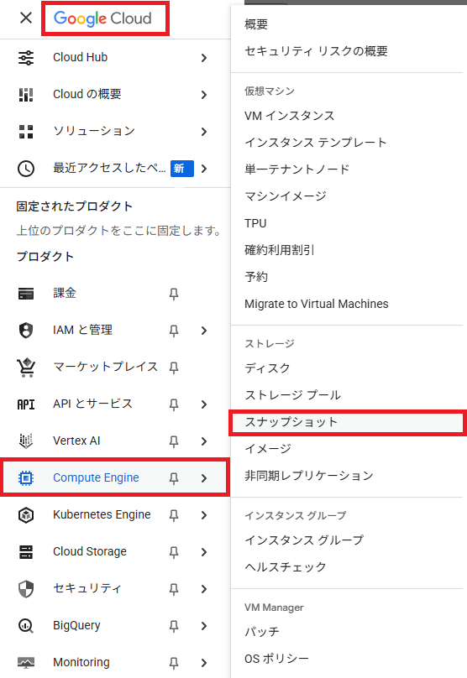Pin Compute Engine to fixed products
Image resolution: width=467 pixels, height=678 pixels.
coord(174,478)
